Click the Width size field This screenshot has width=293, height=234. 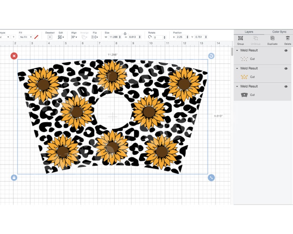(x=114, y=37)
